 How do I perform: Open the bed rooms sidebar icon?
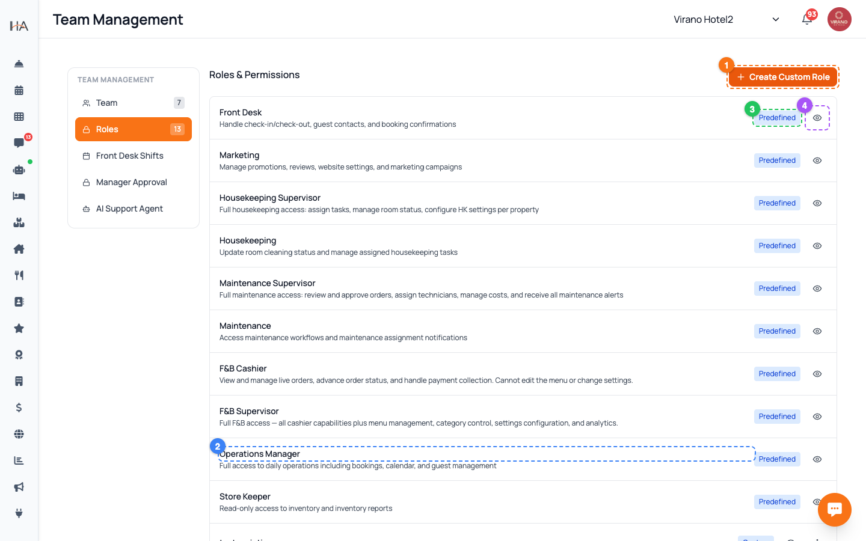[x=19, y=196]
